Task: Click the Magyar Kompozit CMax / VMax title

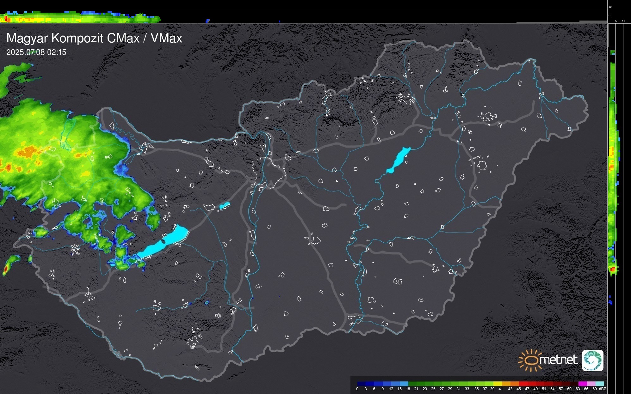Action: 94,38
